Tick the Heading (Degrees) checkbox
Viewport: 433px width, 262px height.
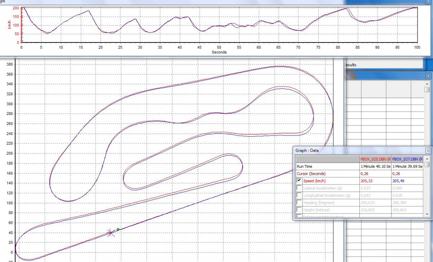tap(299, 203)
